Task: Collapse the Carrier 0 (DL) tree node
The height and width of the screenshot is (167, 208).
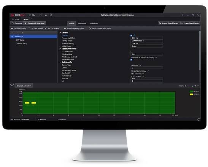Action: pos(12,37)
